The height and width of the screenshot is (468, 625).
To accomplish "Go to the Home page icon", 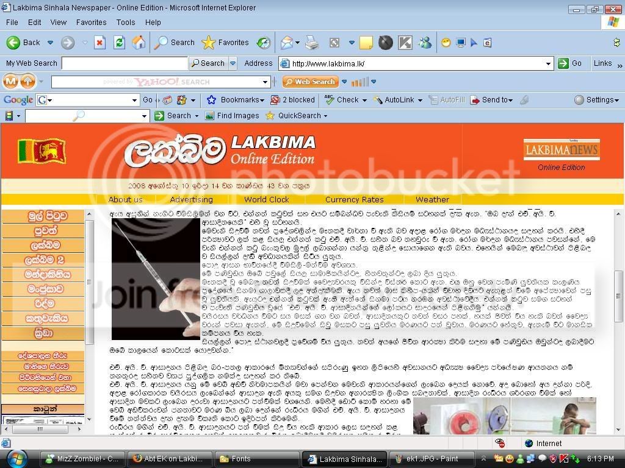I will click(x=139, y=42).
